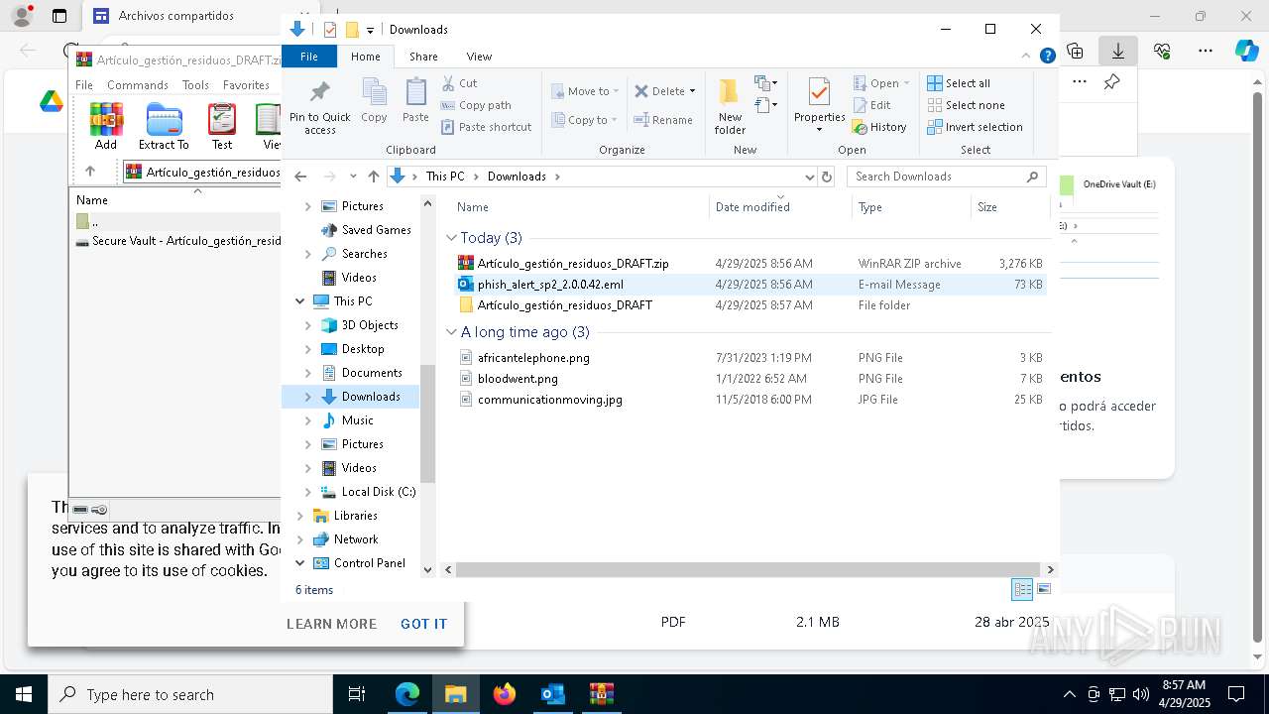Open the Move to dropdown
Viewport: 1269px width, 714px height.
pyautogui.click(x=585, y=91)
